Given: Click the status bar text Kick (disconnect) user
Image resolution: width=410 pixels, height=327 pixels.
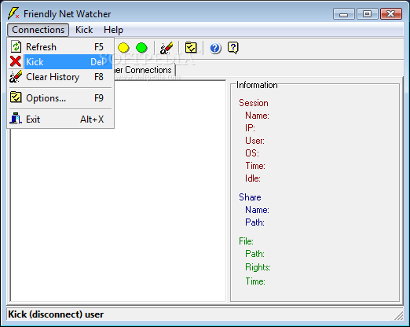Looking at the screenshot, I should click(x=56, y=314).
